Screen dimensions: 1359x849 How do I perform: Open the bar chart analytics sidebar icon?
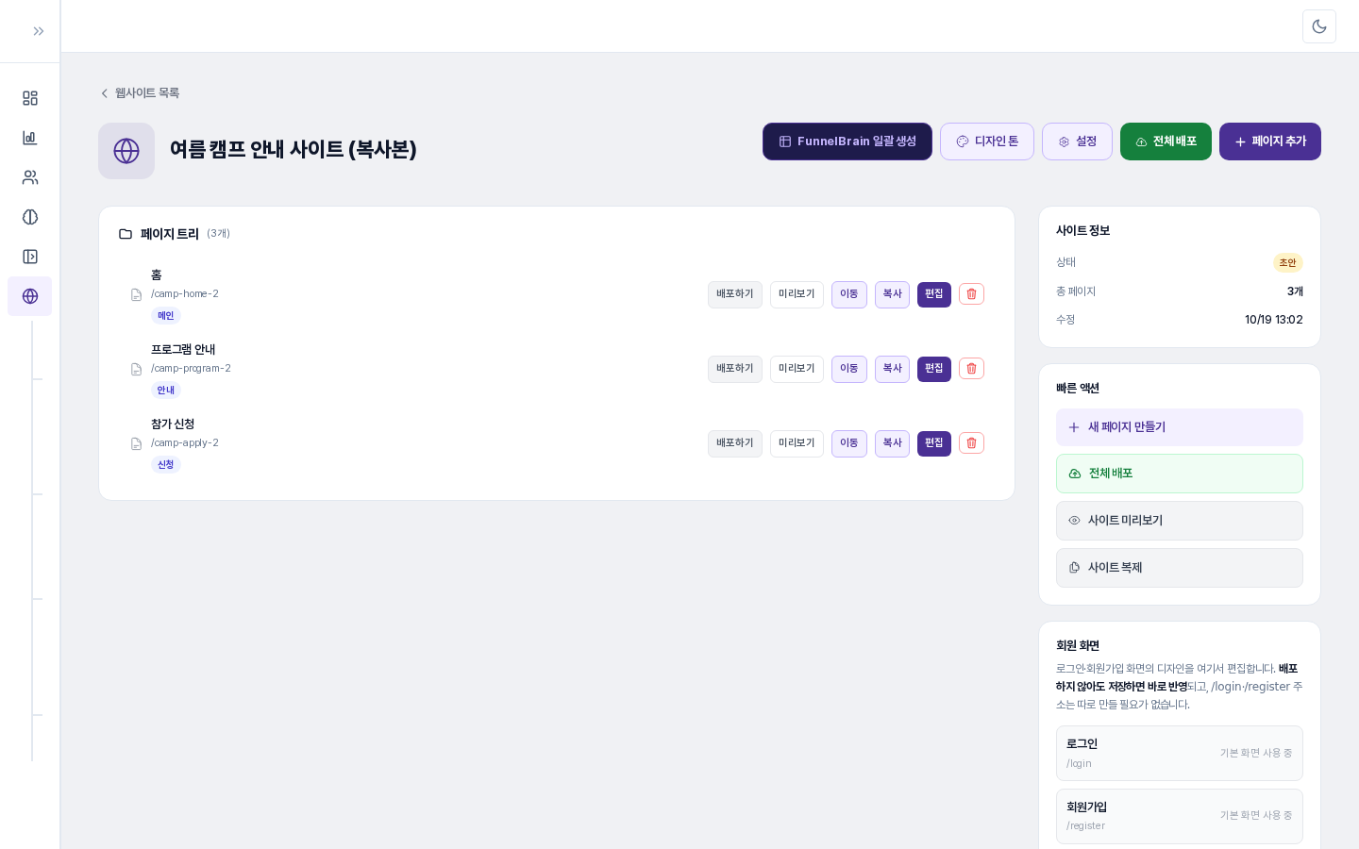coord(30,138)
